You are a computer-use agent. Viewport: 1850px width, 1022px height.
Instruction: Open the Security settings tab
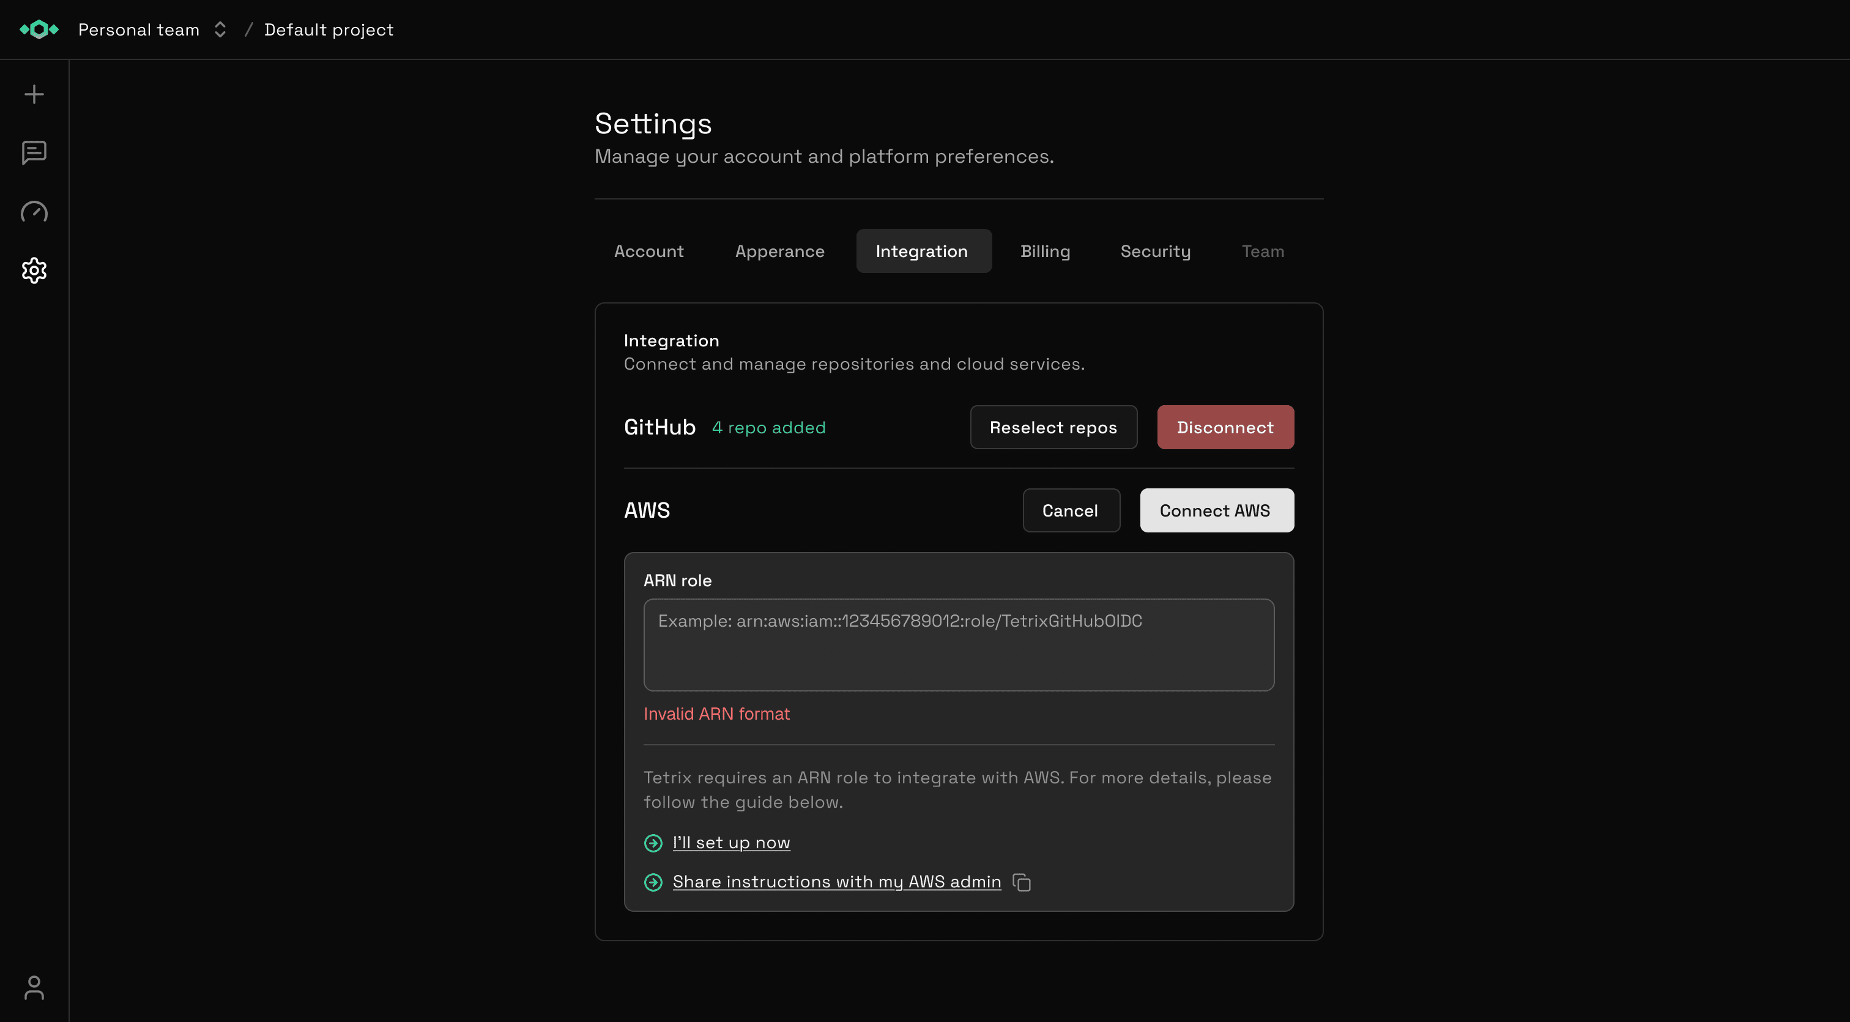point(1156,251)
